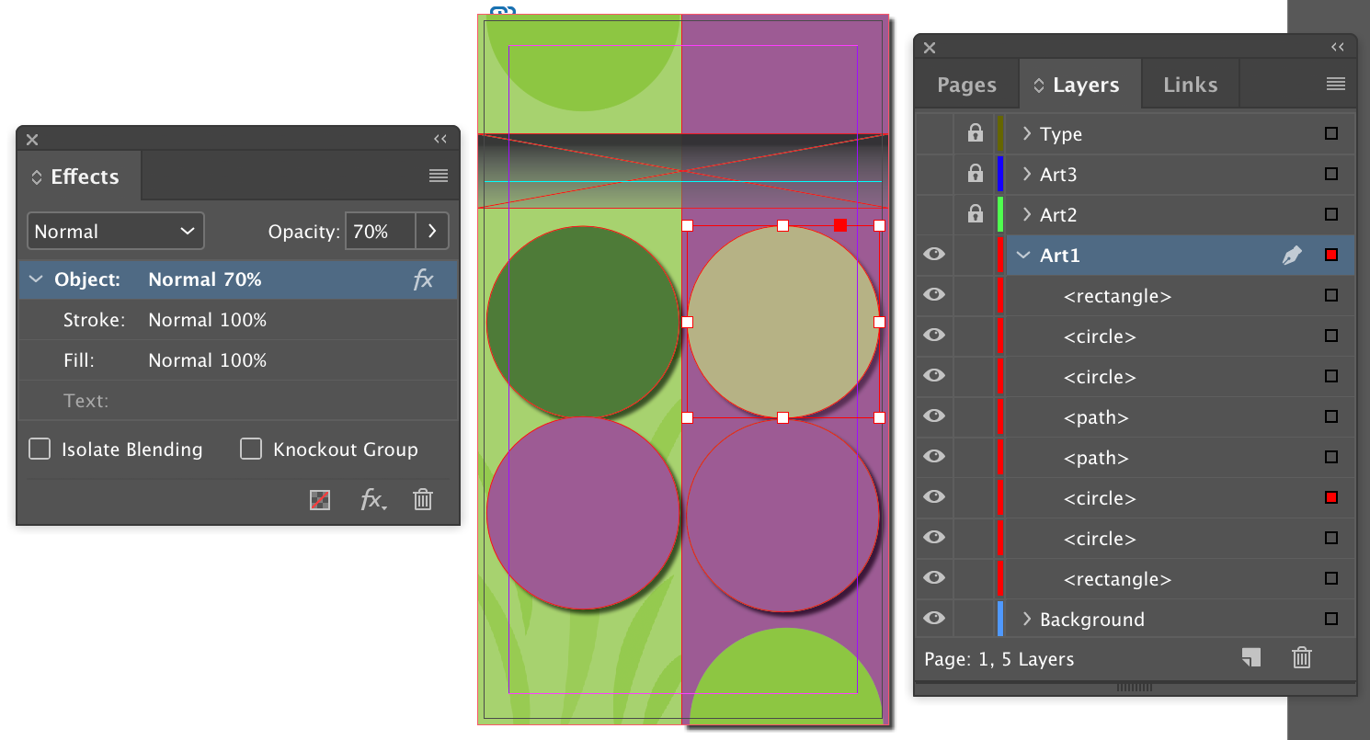Click the pen icon on the Art1 layer

(x=1292, y=256)
